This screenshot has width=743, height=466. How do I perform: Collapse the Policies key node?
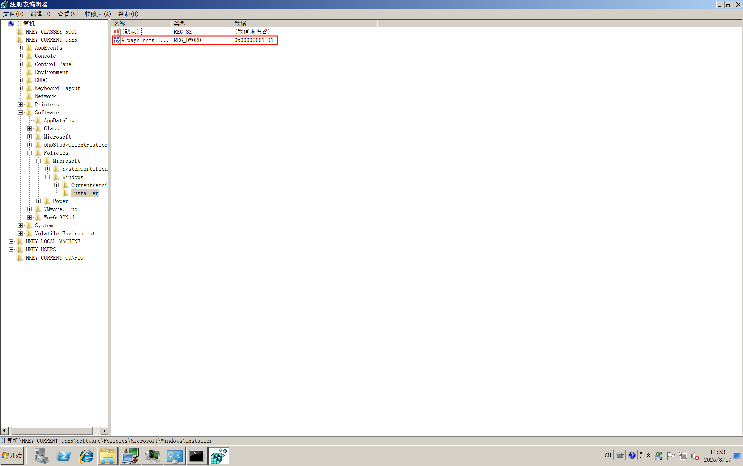point(30,153)
